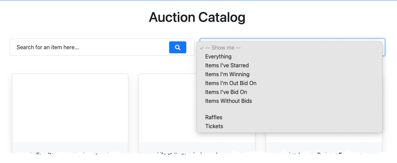The image size is (397, 163).
Task: Choose 'Tickets' in the filter menu
Action: pos(214,126)
